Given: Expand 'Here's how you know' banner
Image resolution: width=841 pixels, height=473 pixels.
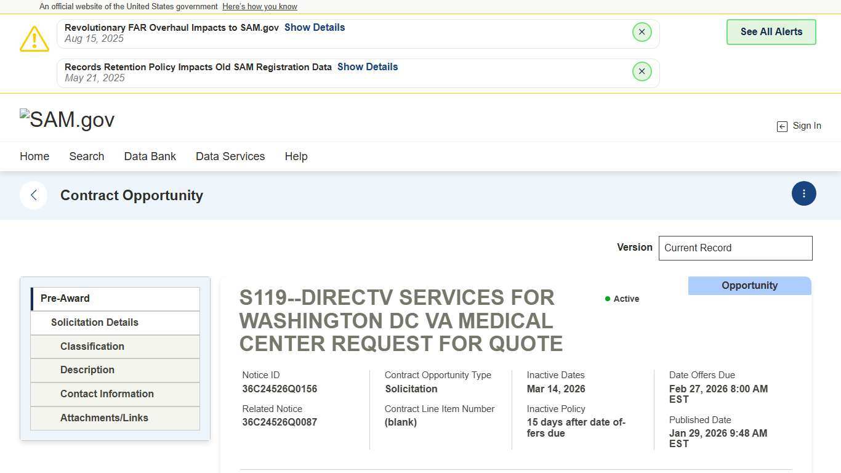Looking at the screenshot, I should (259, 7).
